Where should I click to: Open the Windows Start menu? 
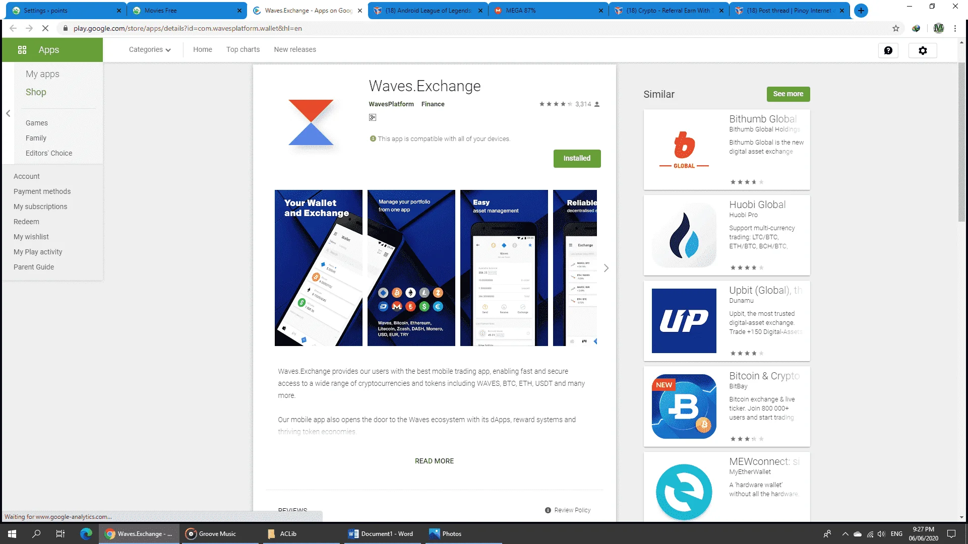(x=12, y=534)
